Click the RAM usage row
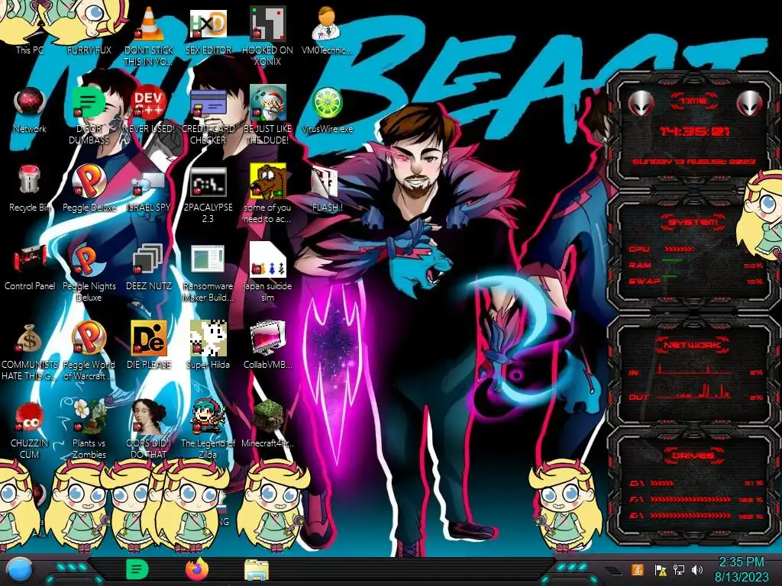 (x=696, y=265)
